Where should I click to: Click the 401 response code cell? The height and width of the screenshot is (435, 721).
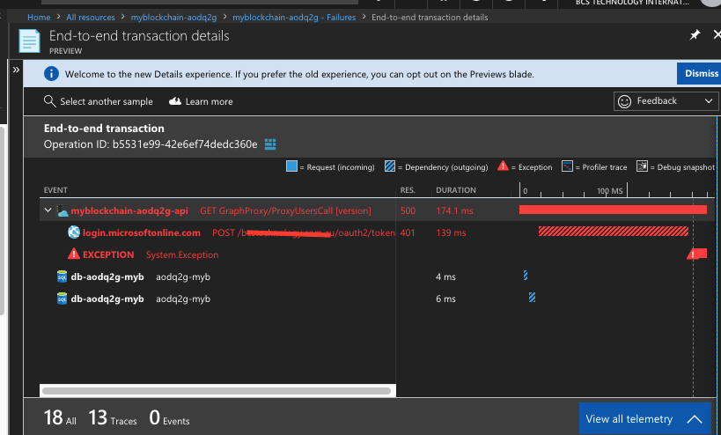(408, 232)
